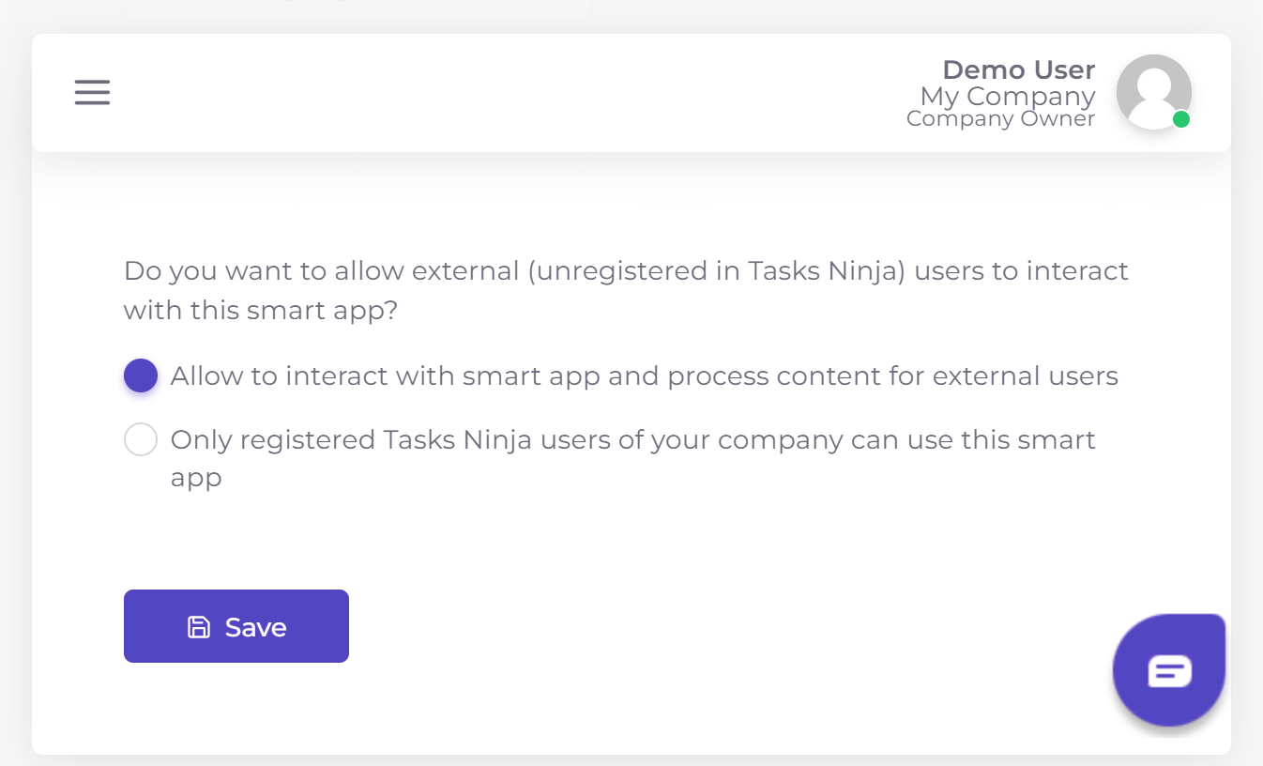
Task: Open the 'Demo User' account name
Action: coord(1018,69)
